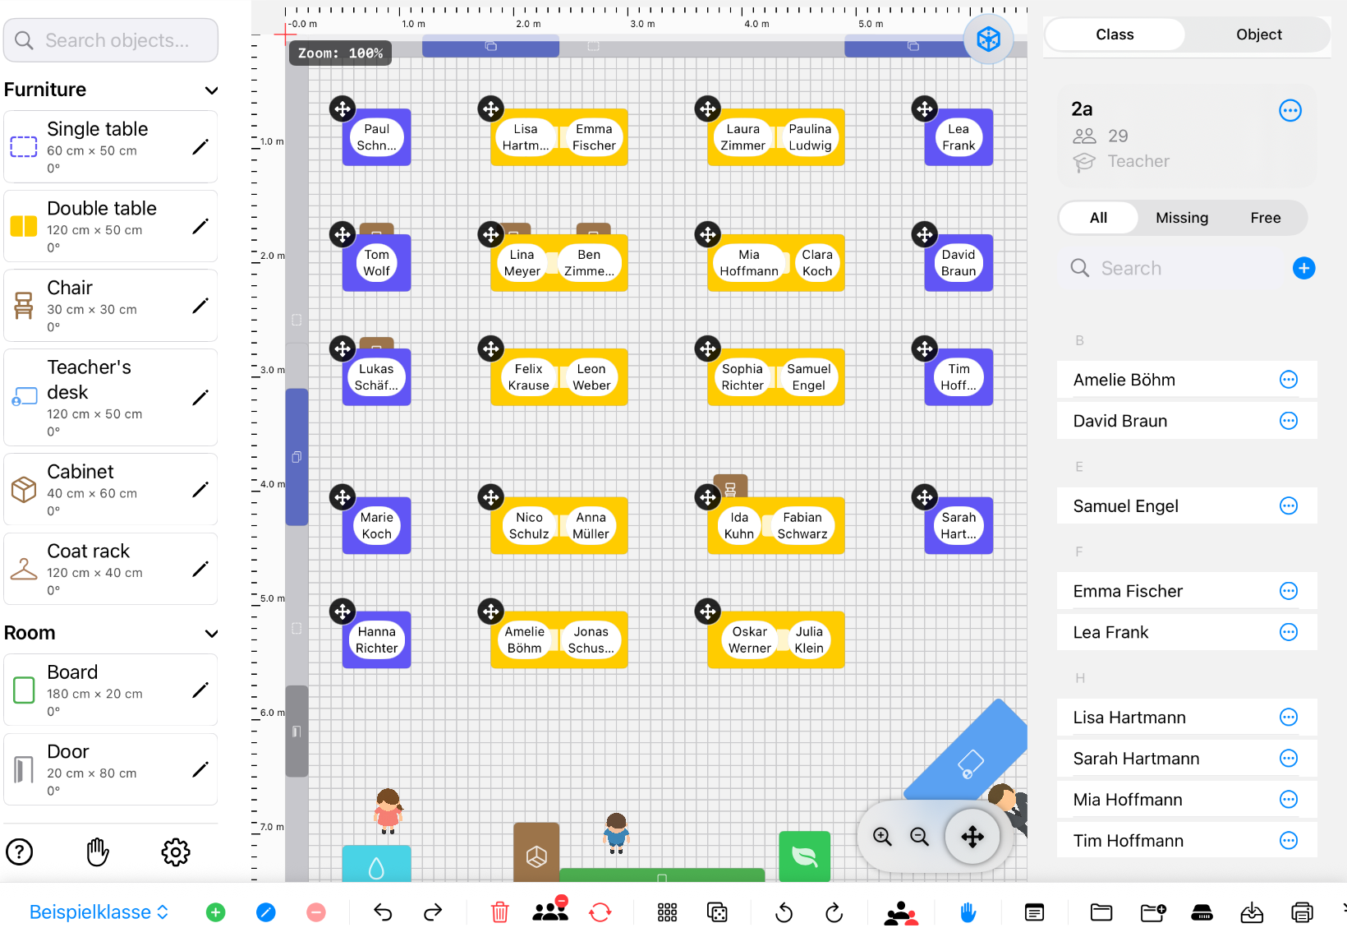
Task: Click the notes window icon in bottom toolbar
Action: point(1035,912)
